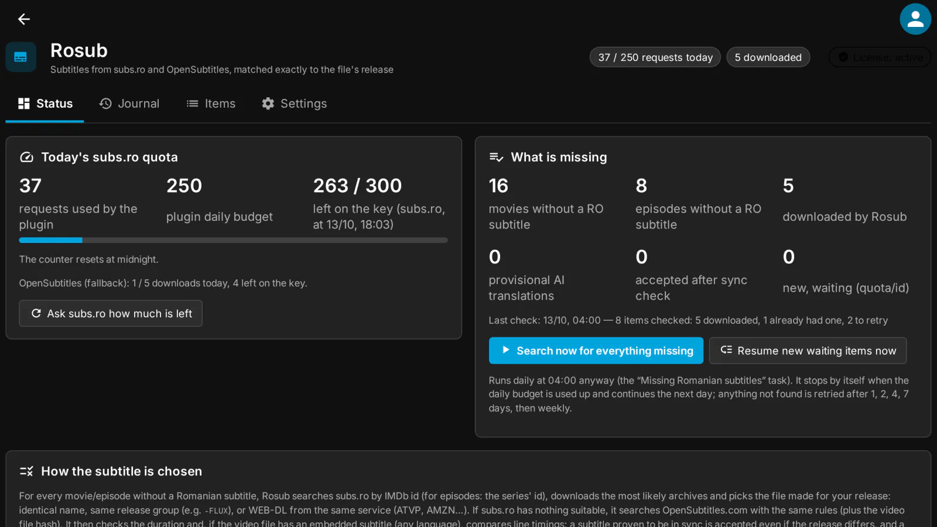
Task: Click 'The counter resets at midnight.' text
Action: (88, 259)
